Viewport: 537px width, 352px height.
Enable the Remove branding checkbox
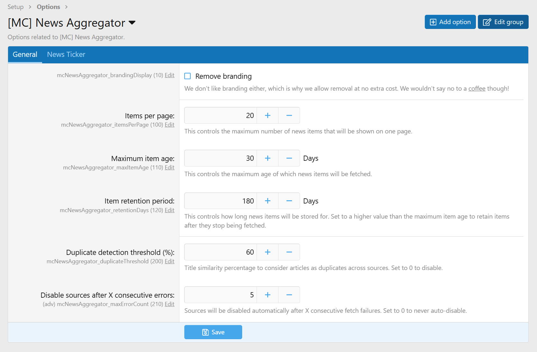[187, 76]
